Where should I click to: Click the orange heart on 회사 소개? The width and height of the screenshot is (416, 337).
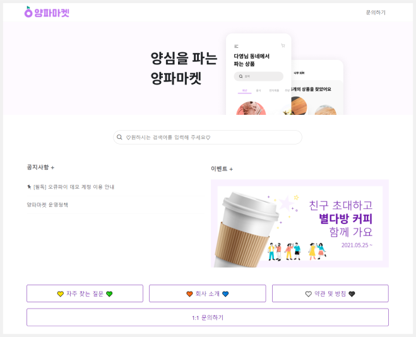[x=189, y=294]
